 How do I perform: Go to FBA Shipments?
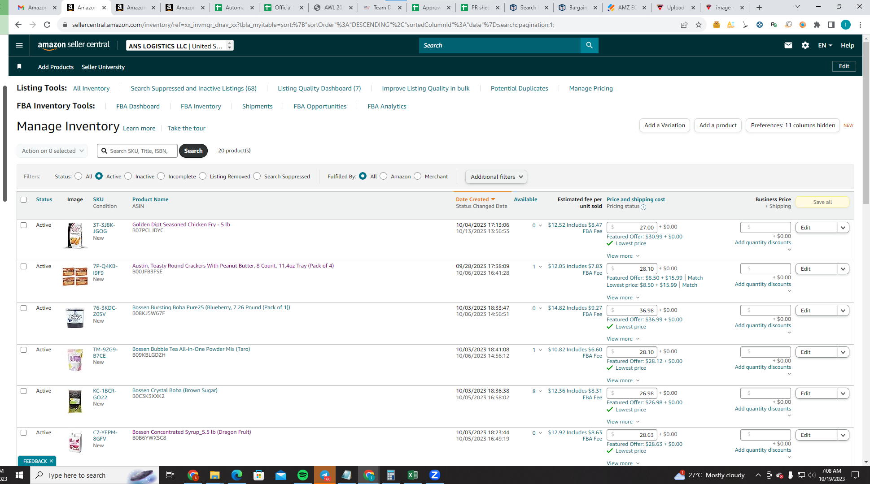(258, 106)
